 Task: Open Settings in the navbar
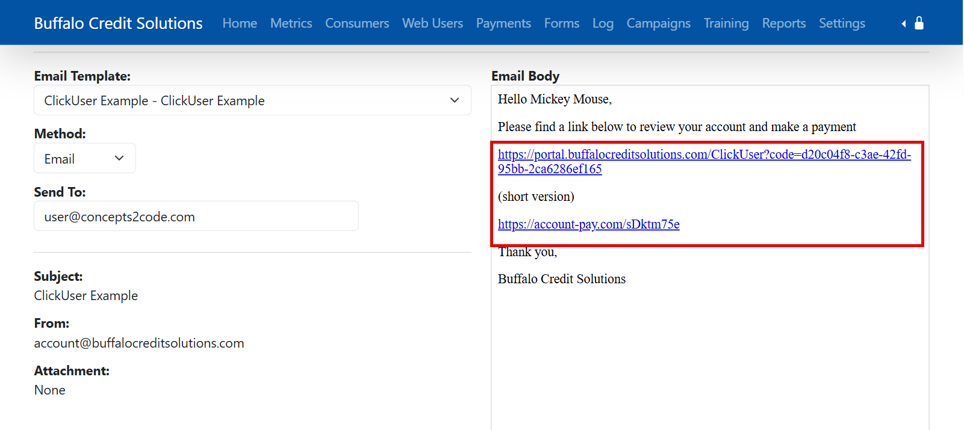pos(842,23)
